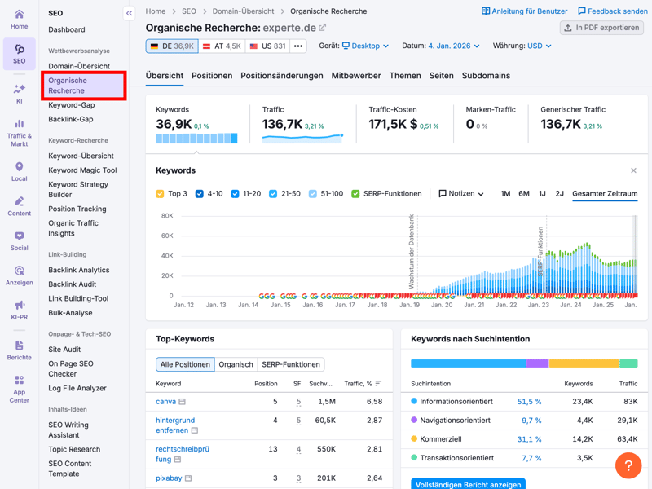Switch to the Positionsänderungen tab

[x=281, y=76]
